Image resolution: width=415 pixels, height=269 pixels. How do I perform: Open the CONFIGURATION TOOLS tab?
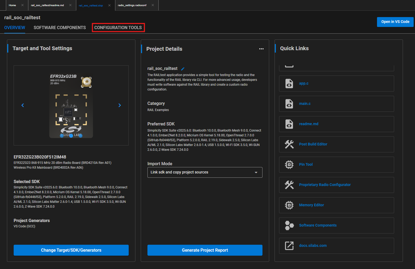(118, 27)
